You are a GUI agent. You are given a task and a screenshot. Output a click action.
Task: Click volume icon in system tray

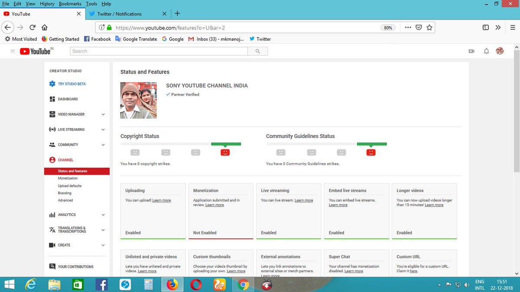point(467,285)
